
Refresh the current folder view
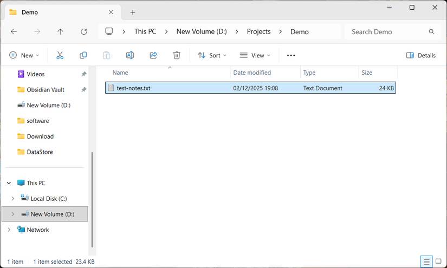[84, 32]
